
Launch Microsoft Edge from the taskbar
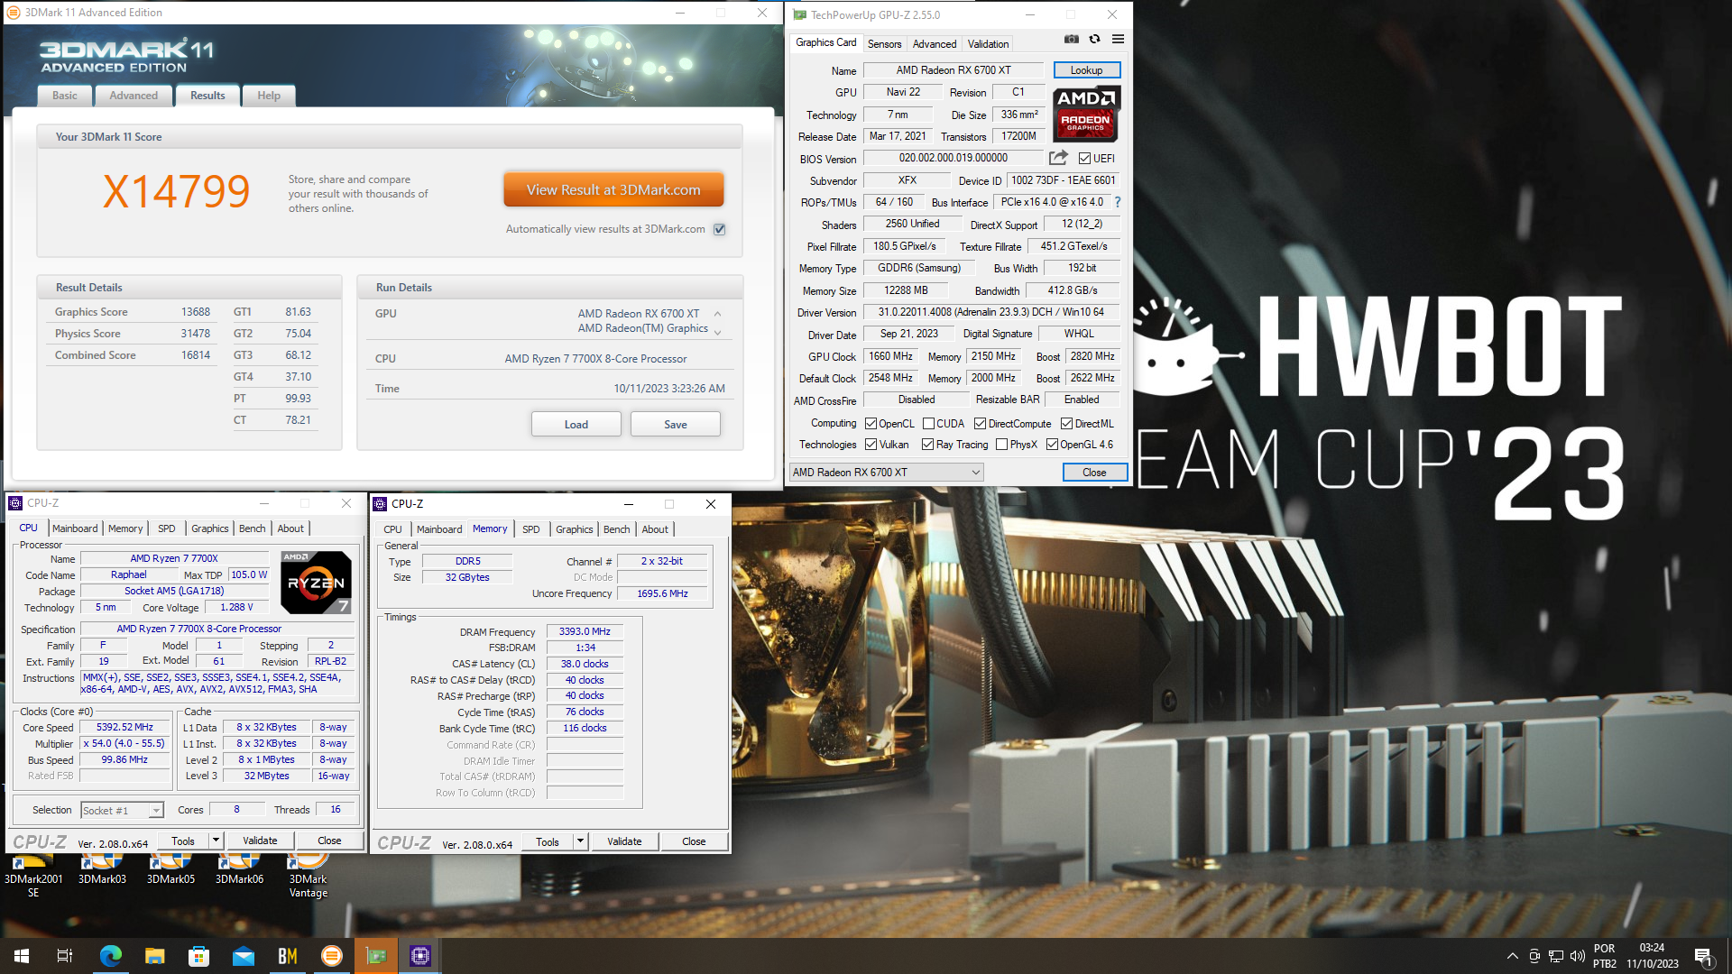(x=110, y=956)
